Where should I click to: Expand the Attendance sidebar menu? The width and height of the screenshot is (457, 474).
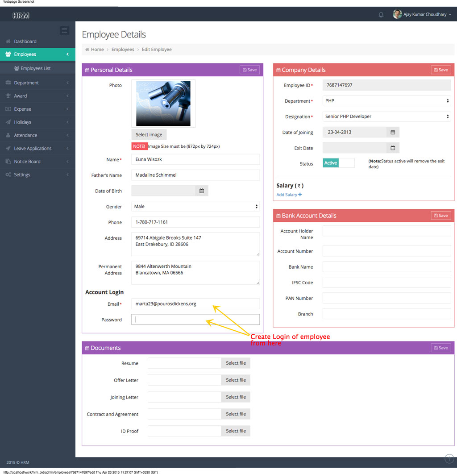tap(25, 135)
